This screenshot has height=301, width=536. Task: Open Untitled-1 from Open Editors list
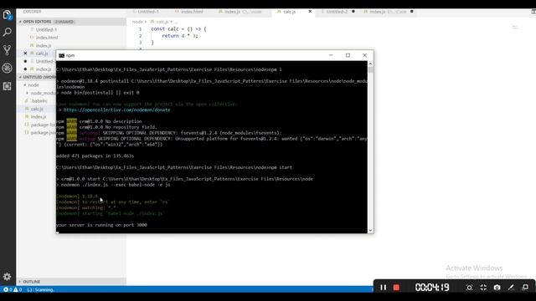pos(46,30)
